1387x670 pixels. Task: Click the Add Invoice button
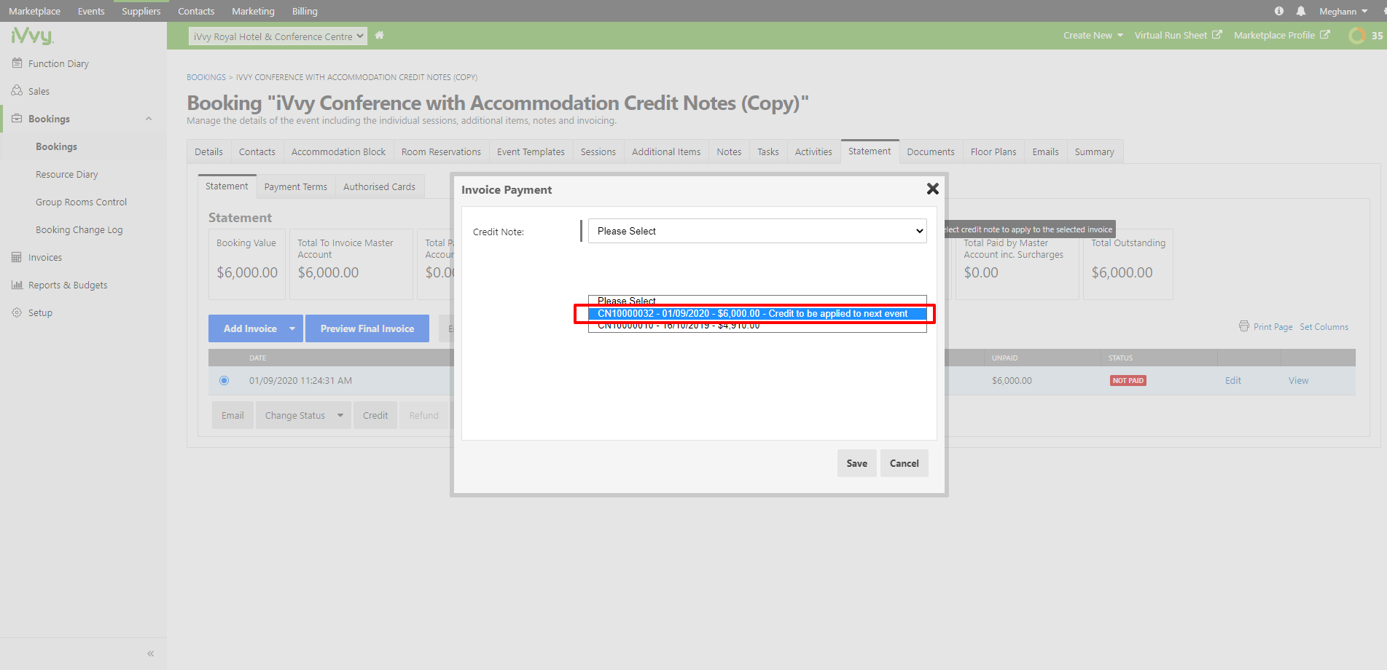(250, 328)
